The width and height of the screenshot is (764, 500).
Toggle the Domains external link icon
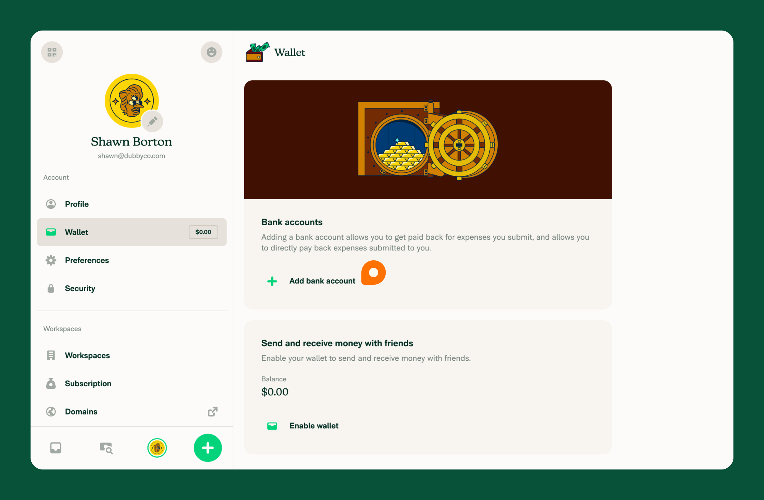[x=213, y=412]
